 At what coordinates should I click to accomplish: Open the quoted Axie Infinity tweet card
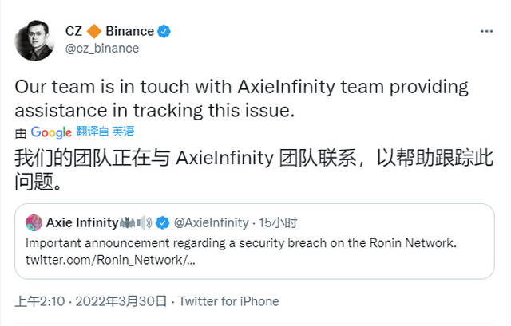255,241
